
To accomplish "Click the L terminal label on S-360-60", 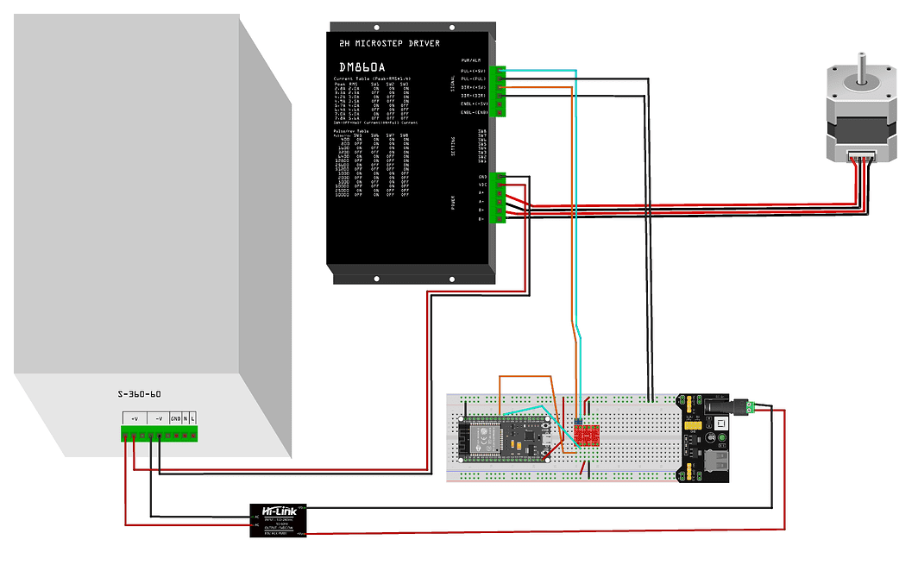I will (x=193, y=418).
